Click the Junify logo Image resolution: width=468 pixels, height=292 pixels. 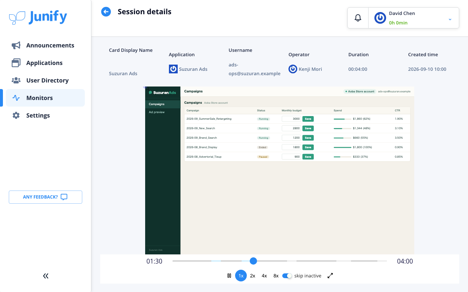[38, 17]
